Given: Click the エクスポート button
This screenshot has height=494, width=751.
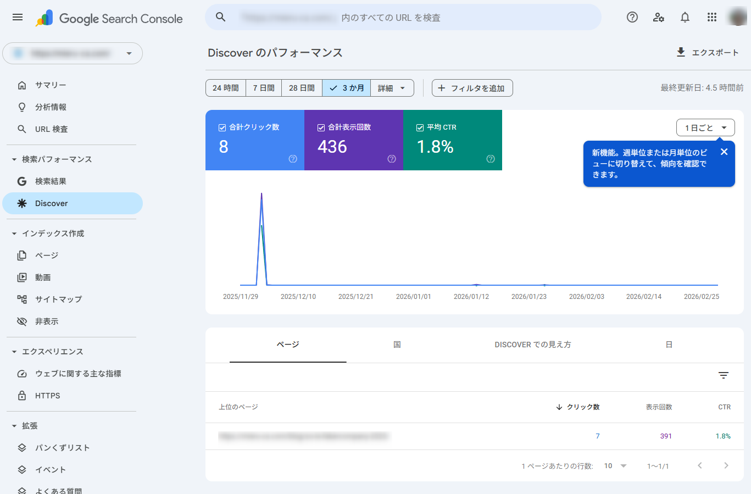Looking at the screenshot, I should coord(708,52).
